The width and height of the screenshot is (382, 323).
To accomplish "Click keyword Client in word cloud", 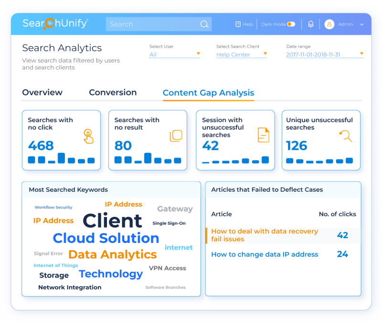I will click(112, 220).
